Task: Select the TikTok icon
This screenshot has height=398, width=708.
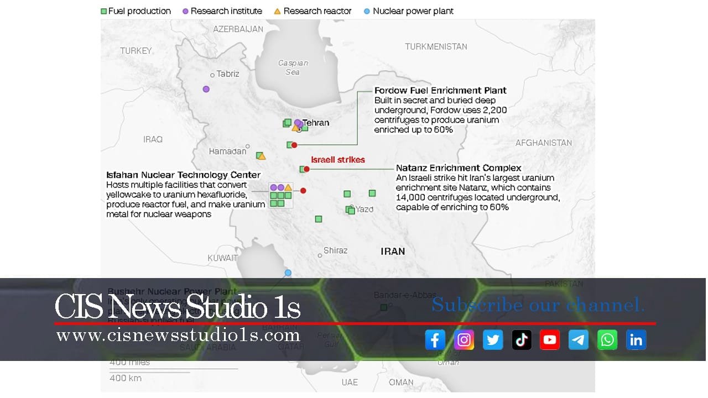Action: 521,340
